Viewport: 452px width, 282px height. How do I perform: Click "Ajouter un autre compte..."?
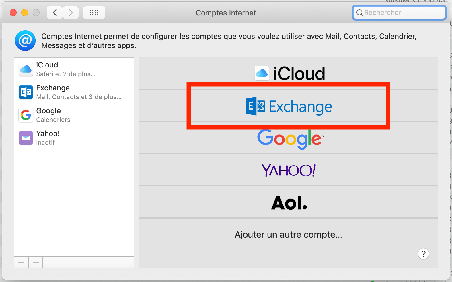(288, 235)
